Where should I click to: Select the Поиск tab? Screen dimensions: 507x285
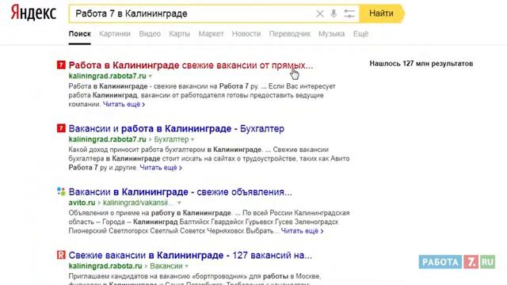(x=79, y=33)
